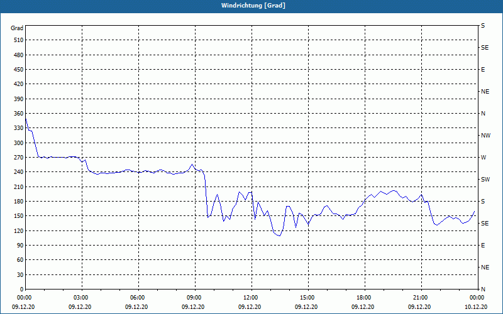Click the 15:00 time label
The height and width of the screenshot is (314, 503).
tap(308, 297)
